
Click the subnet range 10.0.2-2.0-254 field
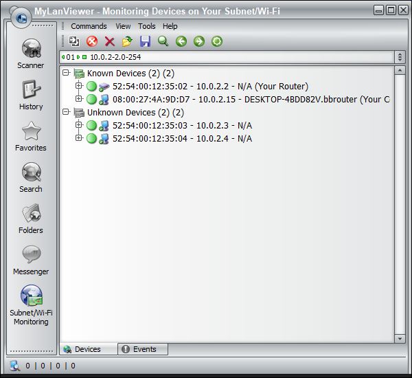[x=227, y=57]
